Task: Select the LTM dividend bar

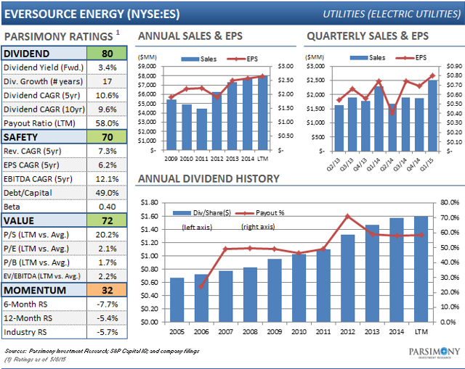Action: click(421, 269)
